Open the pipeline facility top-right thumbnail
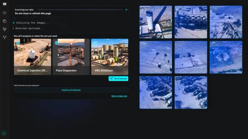The image size is (248, 139). [x=226, y=22]
